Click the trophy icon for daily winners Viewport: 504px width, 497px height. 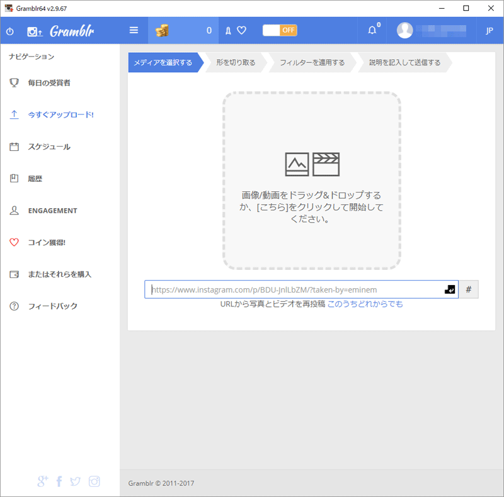[14, 82]
